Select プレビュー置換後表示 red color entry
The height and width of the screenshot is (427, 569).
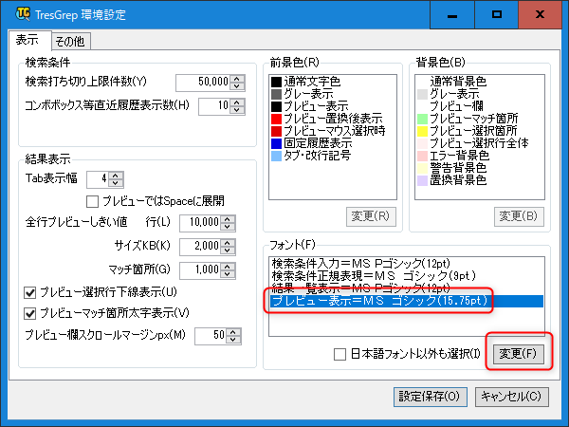pos(276,118)
